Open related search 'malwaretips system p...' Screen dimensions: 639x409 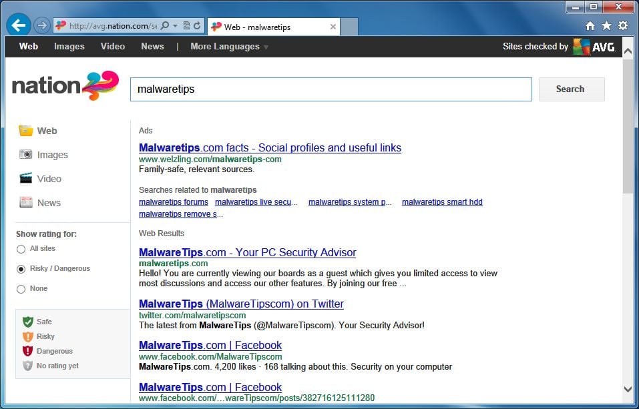[x=350, y=202]
